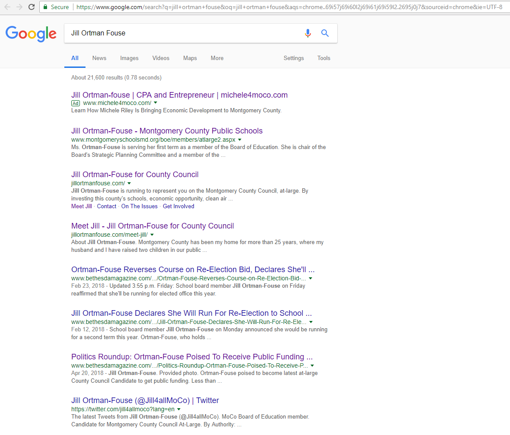Expand dropdown arrow beside jillortmanfouse.com/meet-jill/
The width and height of the screenshot is (510, 435).
point(152,235)
